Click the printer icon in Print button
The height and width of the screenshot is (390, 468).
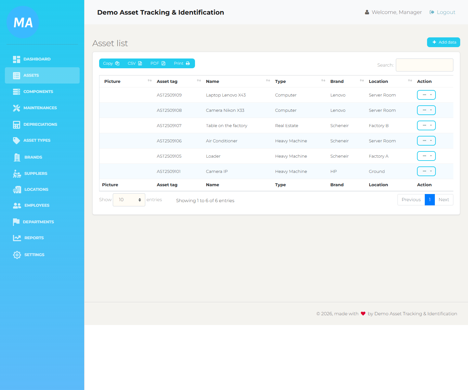pos(188,63)
